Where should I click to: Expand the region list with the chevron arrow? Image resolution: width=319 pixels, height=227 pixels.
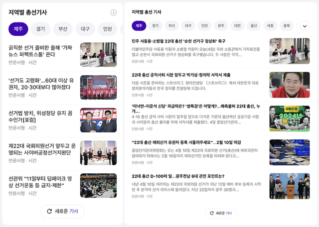coord(304,26)
